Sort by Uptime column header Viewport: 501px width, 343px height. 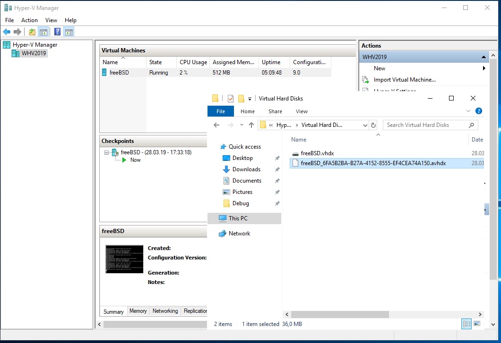pos(274,62)
